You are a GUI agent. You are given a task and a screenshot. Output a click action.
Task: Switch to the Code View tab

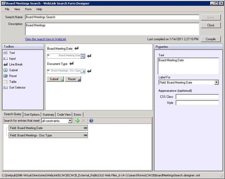[x=64, y=115]
